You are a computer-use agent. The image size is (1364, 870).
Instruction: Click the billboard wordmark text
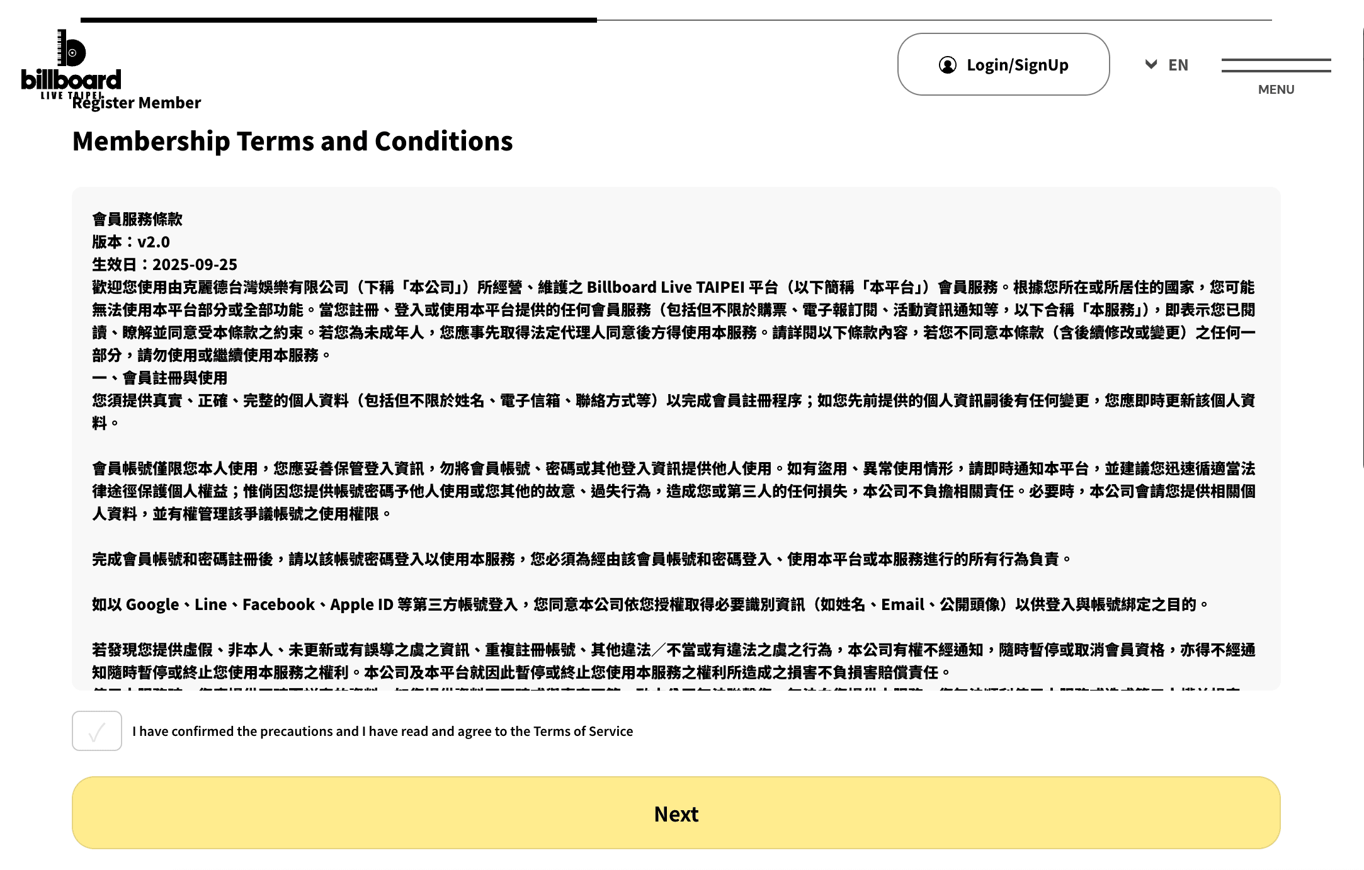tap(71, 80)
